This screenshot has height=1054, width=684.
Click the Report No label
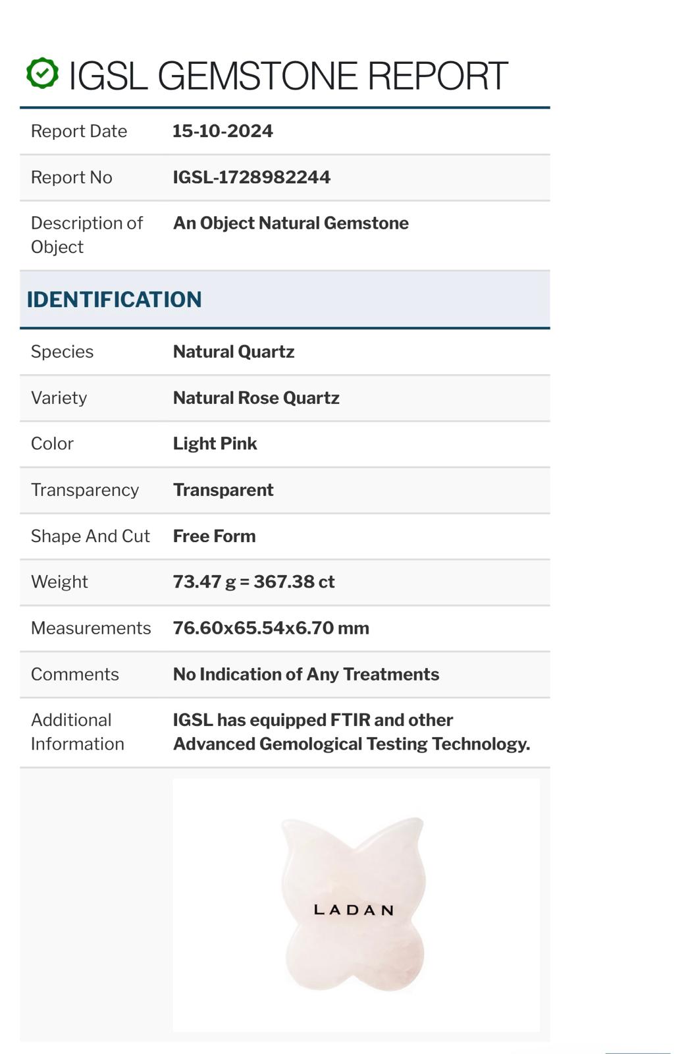[x=72, y=177]
